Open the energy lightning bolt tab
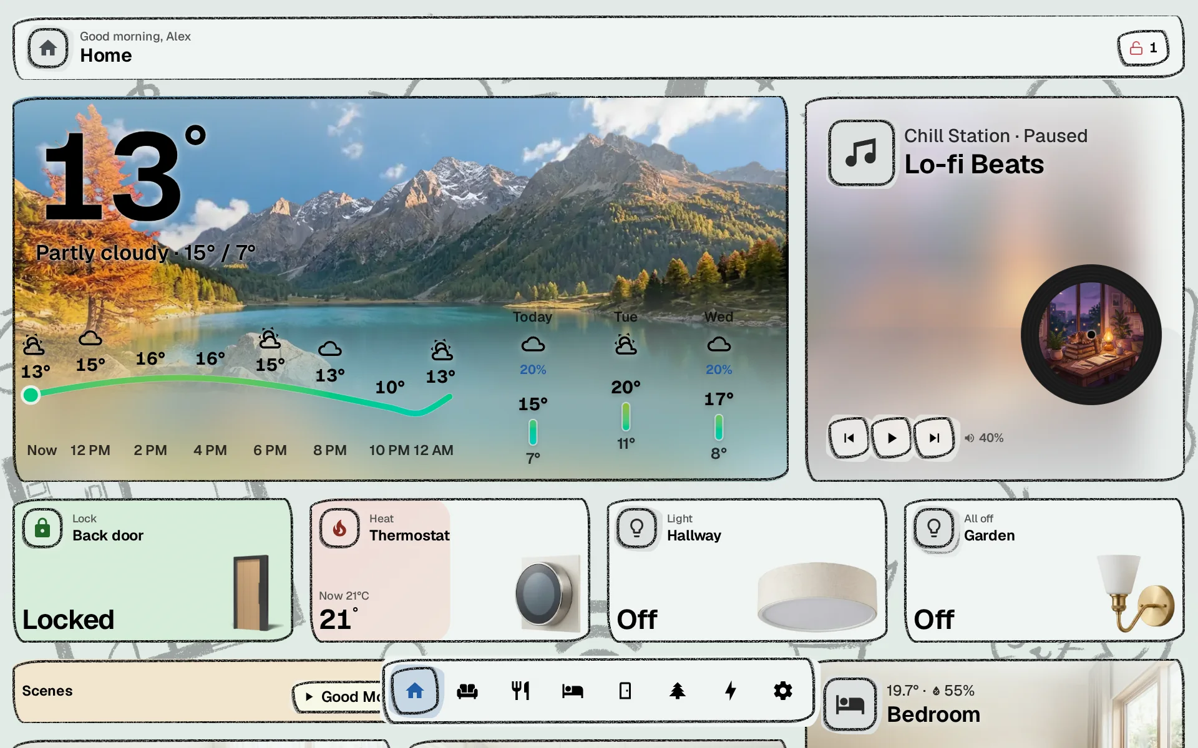 [730, 691]
